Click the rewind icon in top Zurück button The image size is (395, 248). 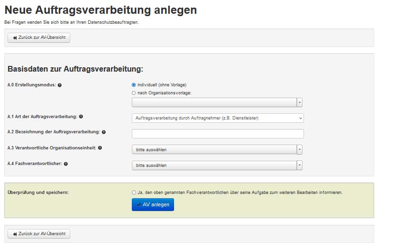pyautogui.click(x=15, y=38)
